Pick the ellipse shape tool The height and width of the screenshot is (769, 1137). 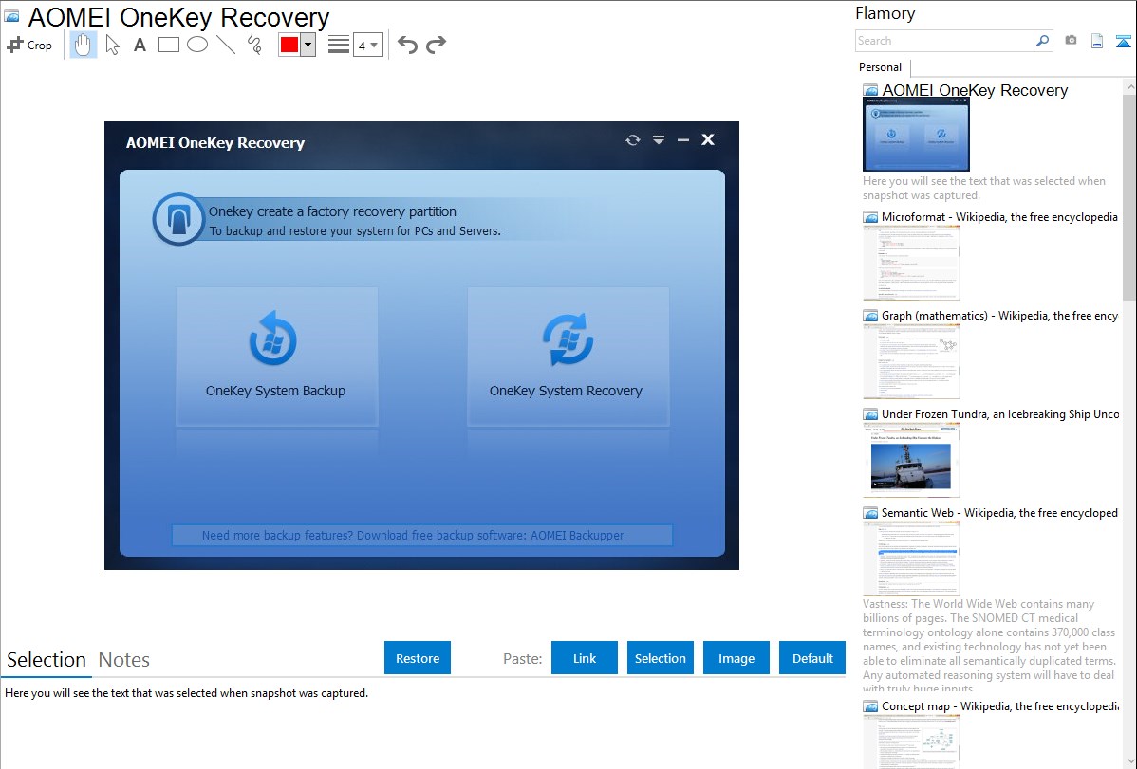coord(197,45)
